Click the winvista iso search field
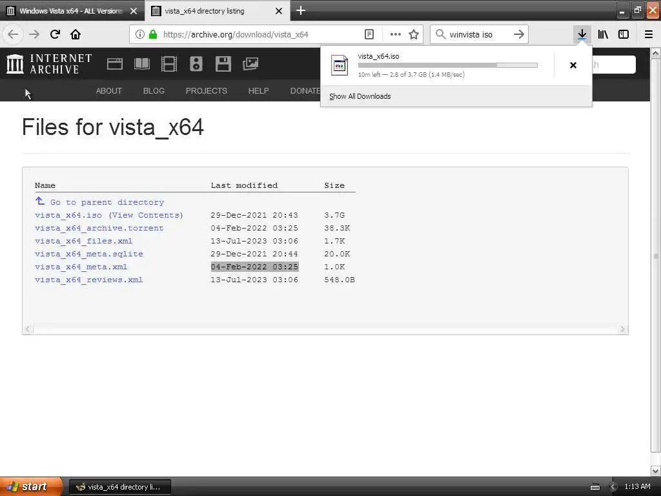 [x=480, y=34]
